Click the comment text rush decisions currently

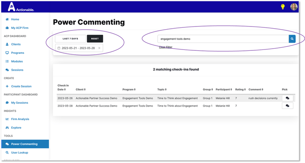coord(263,98)
